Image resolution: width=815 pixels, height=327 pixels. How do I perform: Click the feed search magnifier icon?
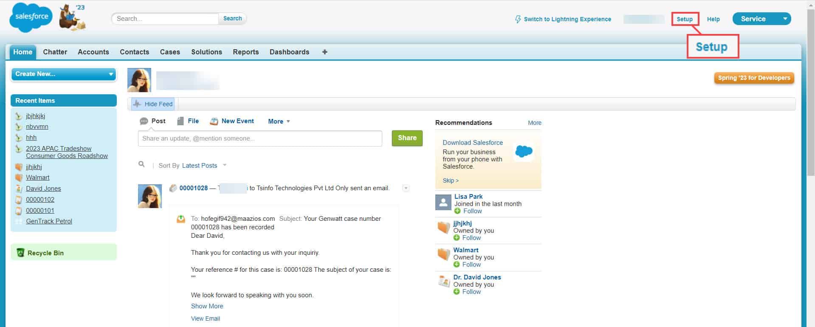pos(141,164)
